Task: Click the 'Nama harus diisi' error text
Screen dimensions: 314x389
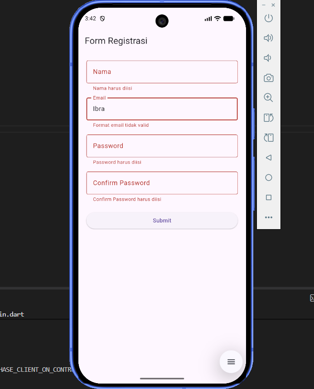Action: click(112, 88)
